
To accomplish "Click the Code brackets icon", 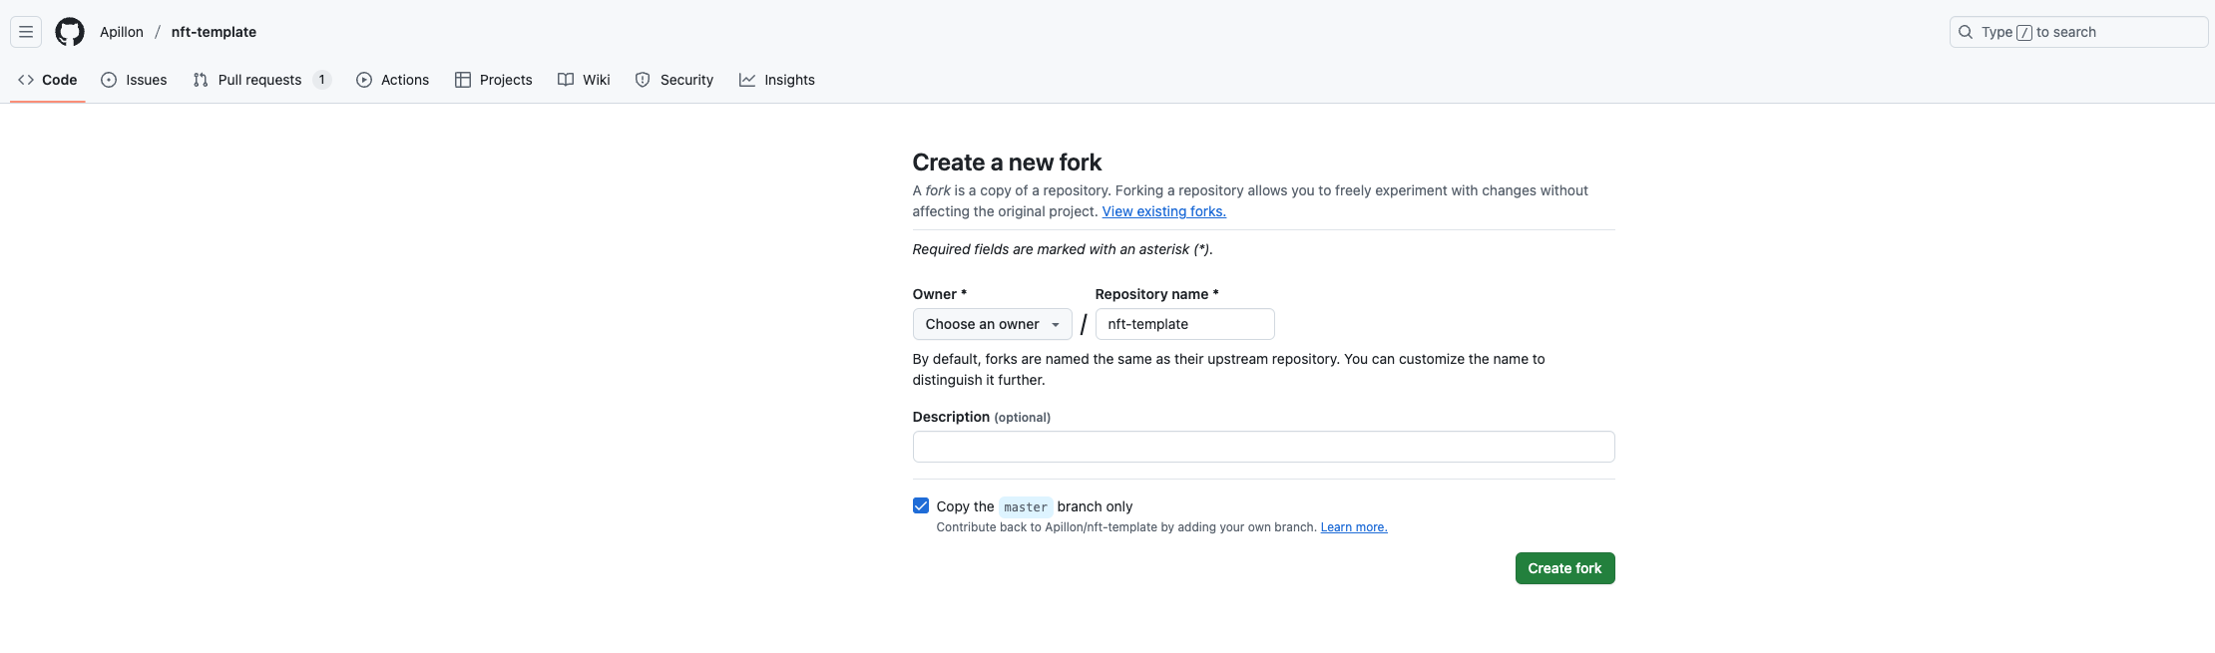I will click(26, 80).
